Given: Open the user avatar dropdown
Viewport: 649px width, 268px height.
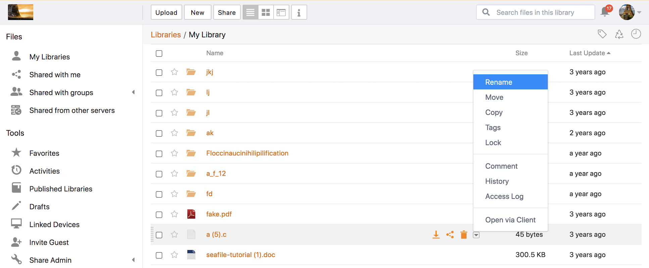Looking at the screenshot, I should point(630,12).
